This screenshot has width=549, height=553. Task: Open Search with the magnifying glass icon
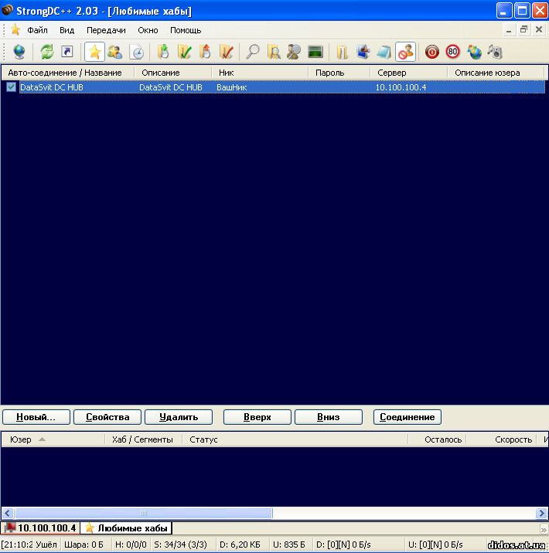click(253, 52)
